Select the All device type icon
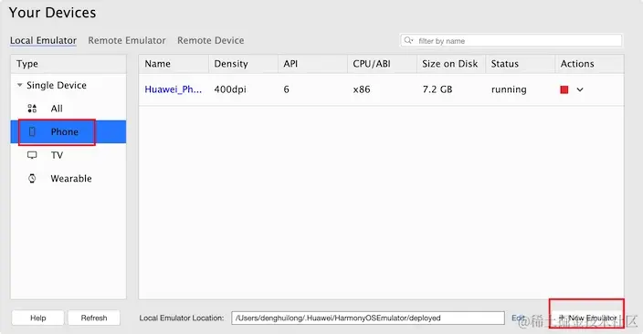 [x=32, y=109]
